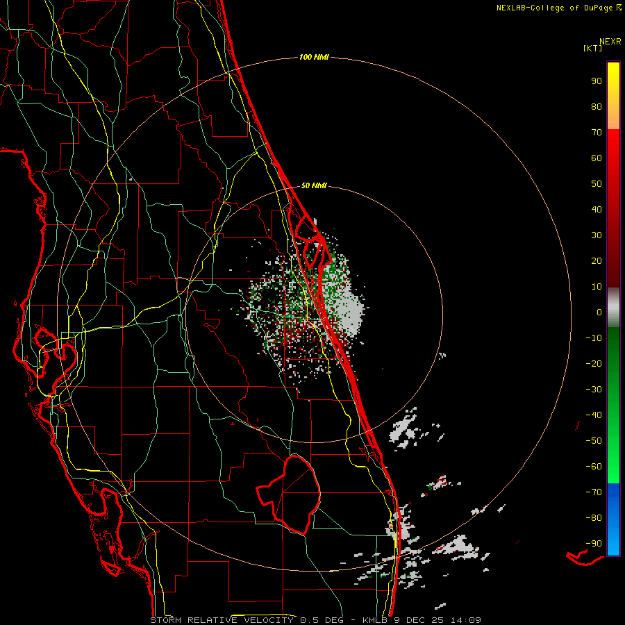Click the -90 value on velocity scale
Screen dimensions: 625x625
[x=594, y=544]
